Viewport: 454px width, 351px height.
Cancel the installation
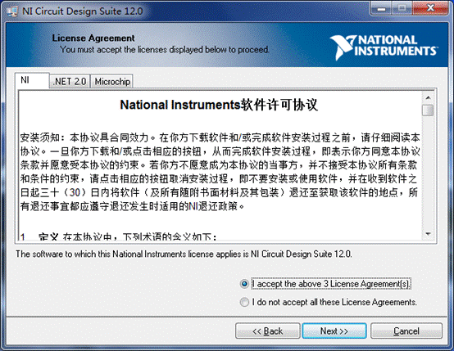click(x=406, y=331)
